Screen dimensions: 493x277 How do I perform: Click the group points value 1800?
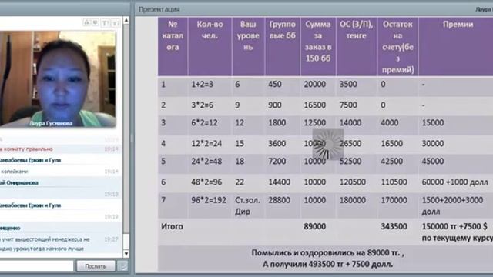[277, 122]
